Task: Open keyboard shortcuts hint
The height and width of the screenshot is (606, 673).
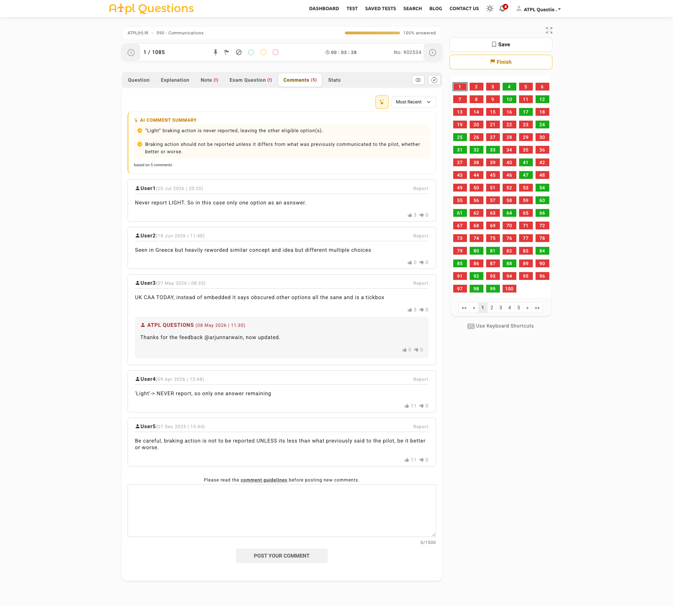Action: click(501, 326)
